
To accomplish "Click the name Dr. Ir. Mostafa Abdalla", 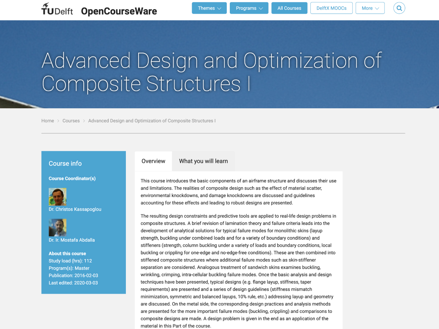I will click(72, 240).
